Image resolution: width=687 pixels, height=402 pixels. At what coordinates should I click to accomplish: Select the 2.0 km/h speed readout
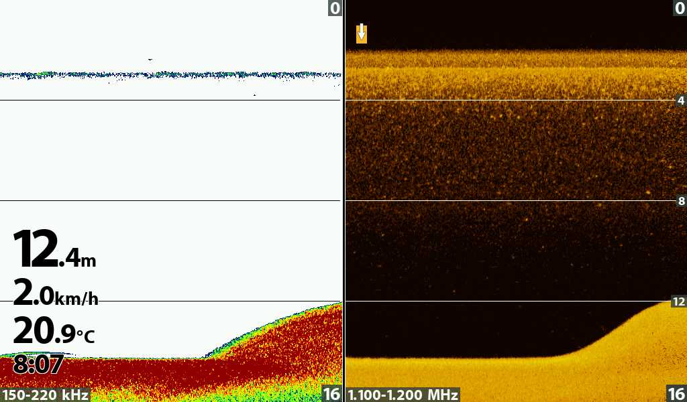point(56,294)
